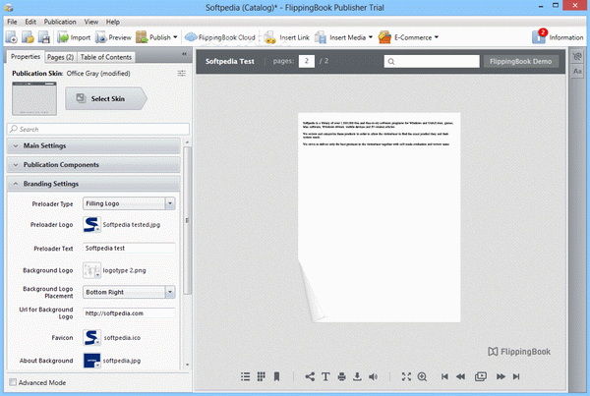The height and width of the screenshot is (396, 590).
Task: Click the zoom in magnifier icon
Action: click(422, 376)
